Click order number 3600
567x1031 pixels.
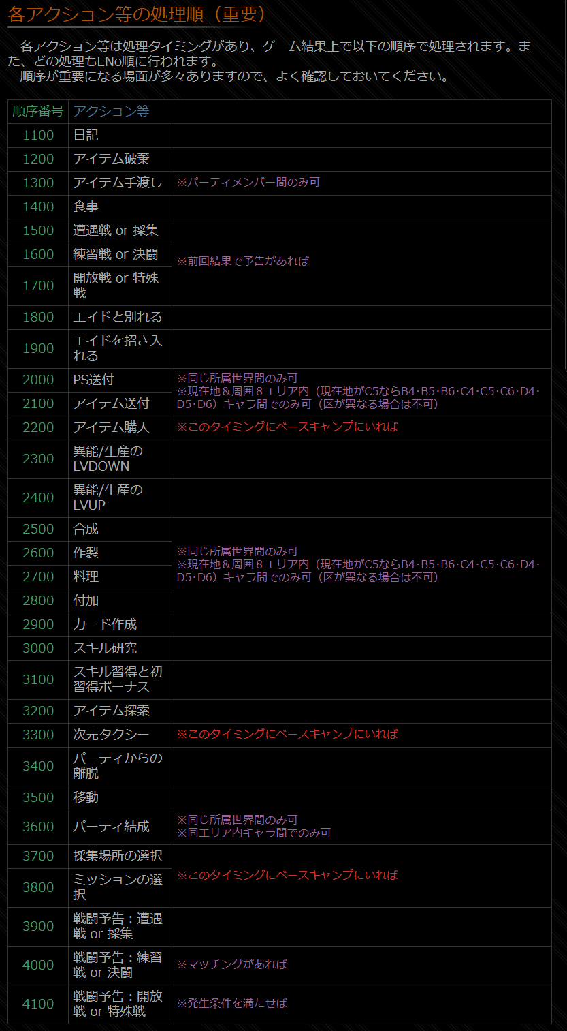coord(38,827)
